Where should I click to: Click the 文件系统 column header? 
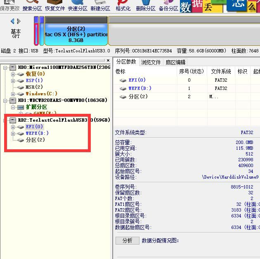(221, 71)
